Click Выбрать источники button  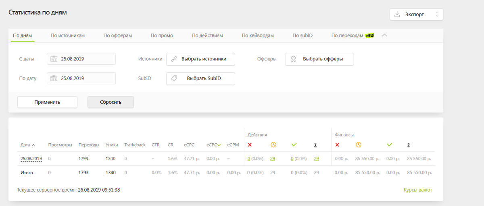pos(200,59)
